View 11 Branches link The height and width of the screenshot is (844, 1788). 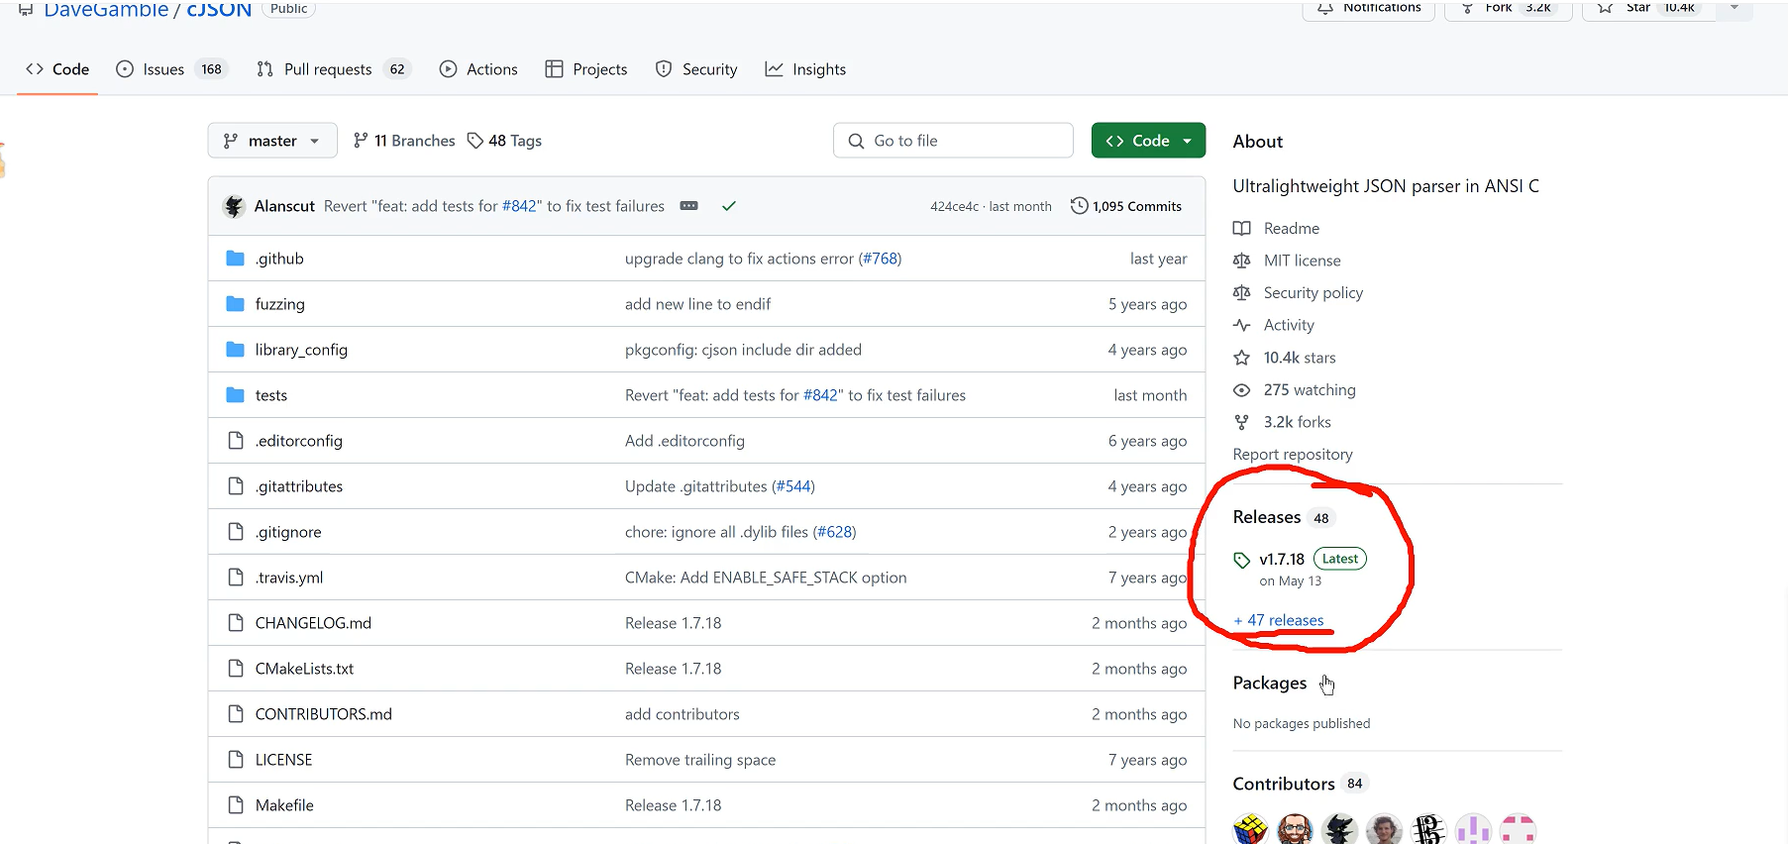pyautogui.click(x=404, y=141)
